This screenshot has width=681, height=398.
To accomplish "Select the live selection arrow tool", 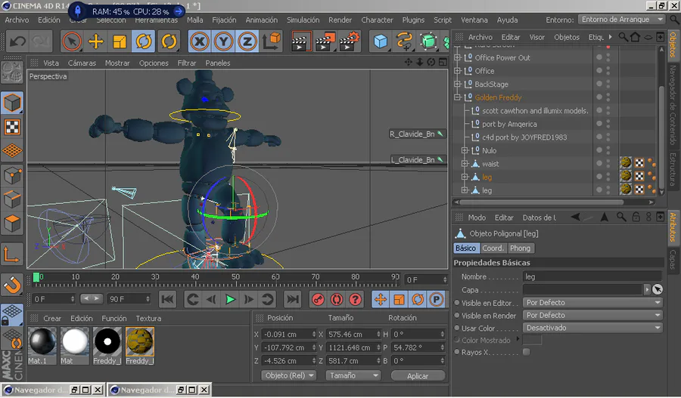I will (72, 42).
